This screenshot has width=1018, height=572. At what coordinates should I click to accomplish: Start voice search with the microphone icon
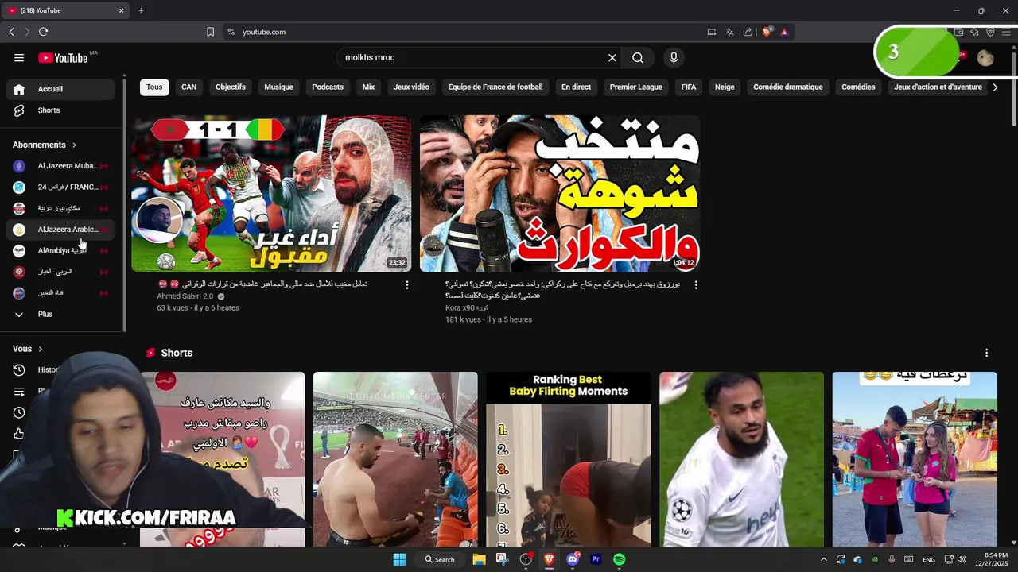[674, 57]
